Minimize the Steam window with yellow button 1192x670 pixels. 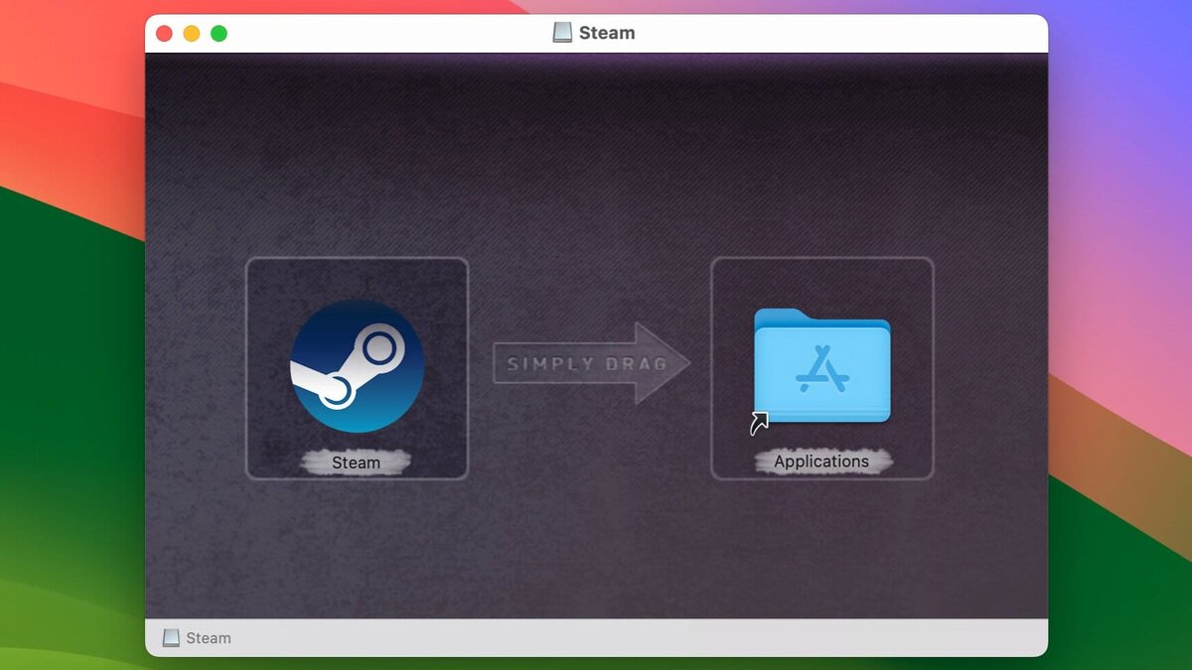point(192,34)
